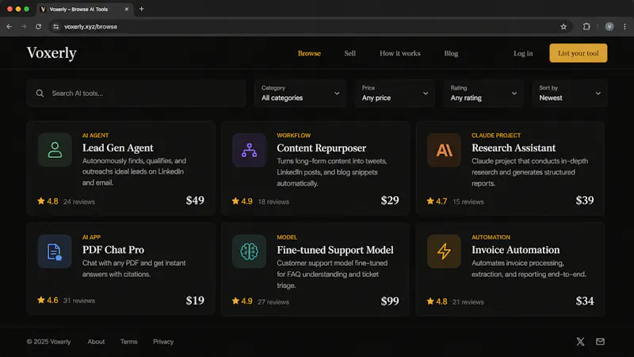Bookmark this page with the star icon

click(x=563, y=27)
